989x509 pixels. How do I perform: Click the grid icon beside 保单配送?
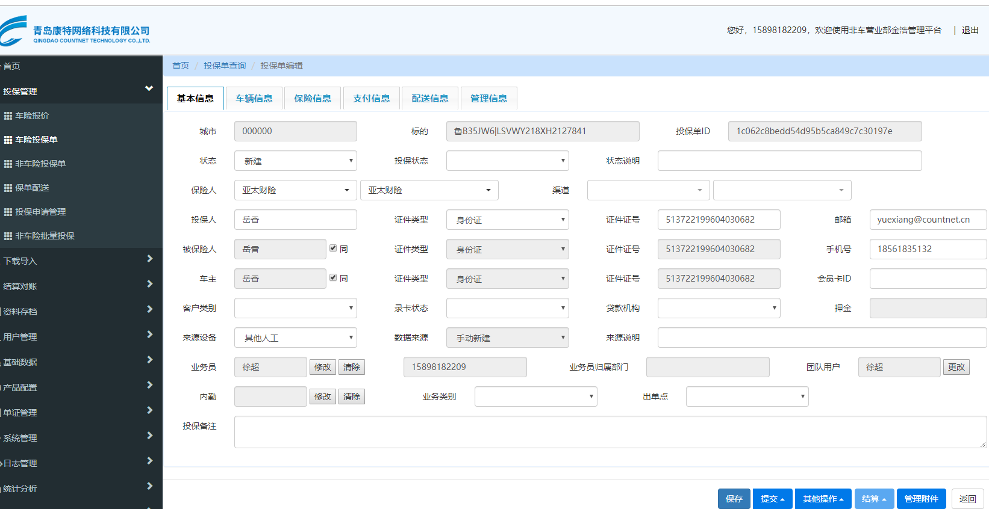click(8, 188)
